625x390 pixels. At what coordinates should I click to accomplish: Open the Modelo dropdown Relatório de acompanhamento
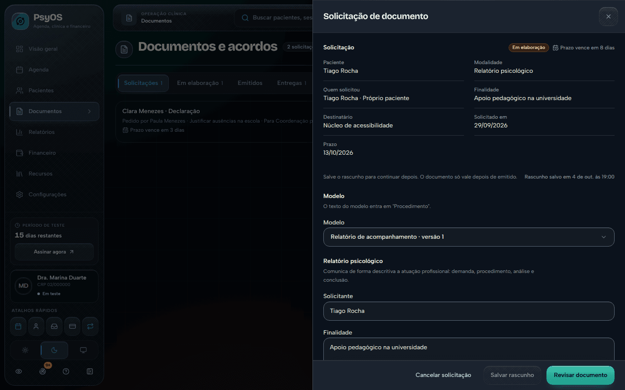[469, 237]
